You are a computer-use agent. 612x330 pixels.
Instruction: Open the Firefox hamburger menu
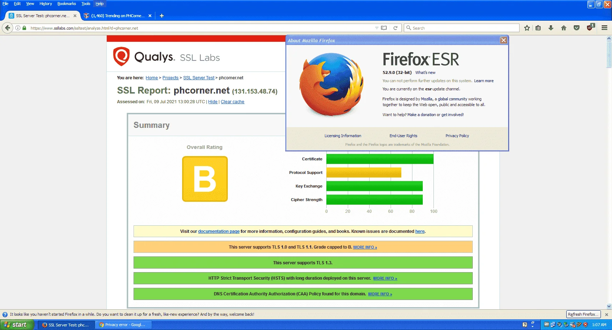[605, 28]
